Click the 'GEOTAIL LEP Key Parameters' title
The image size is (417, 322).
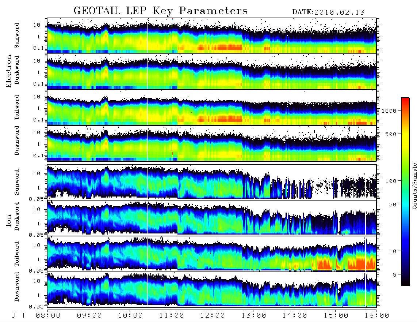[161, 11]
